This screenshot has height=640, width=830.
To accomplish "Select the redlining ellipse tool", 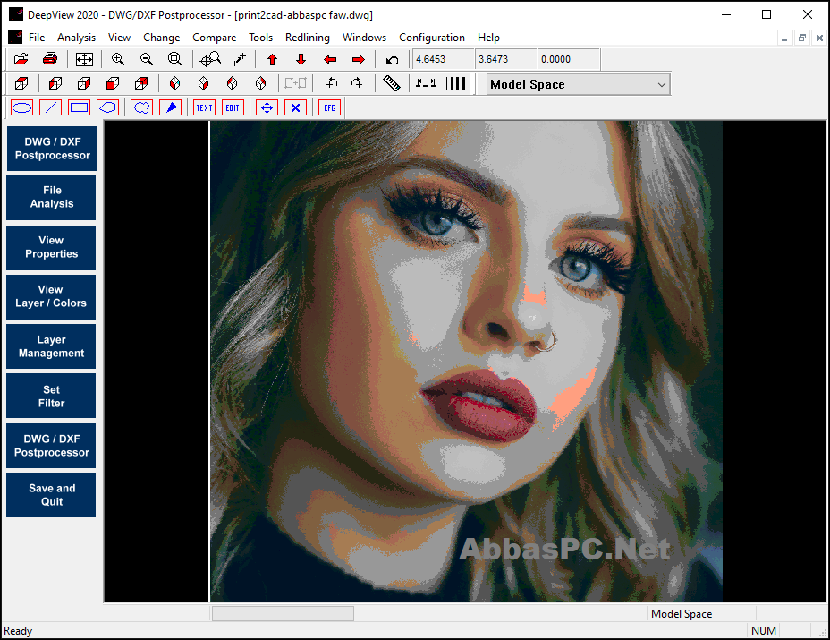I will coord(22,108).
